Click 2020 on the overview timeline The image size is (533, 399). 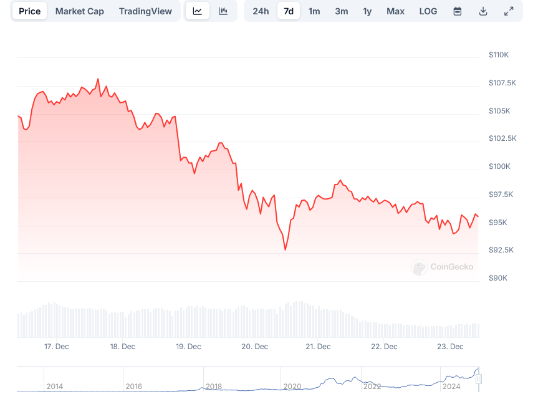(292, 387)
